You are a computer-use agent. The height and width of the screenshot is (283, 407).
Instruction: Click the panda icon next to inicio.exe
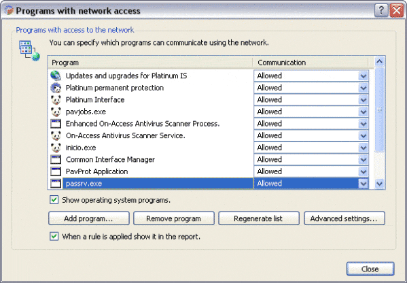click(56, 148)
